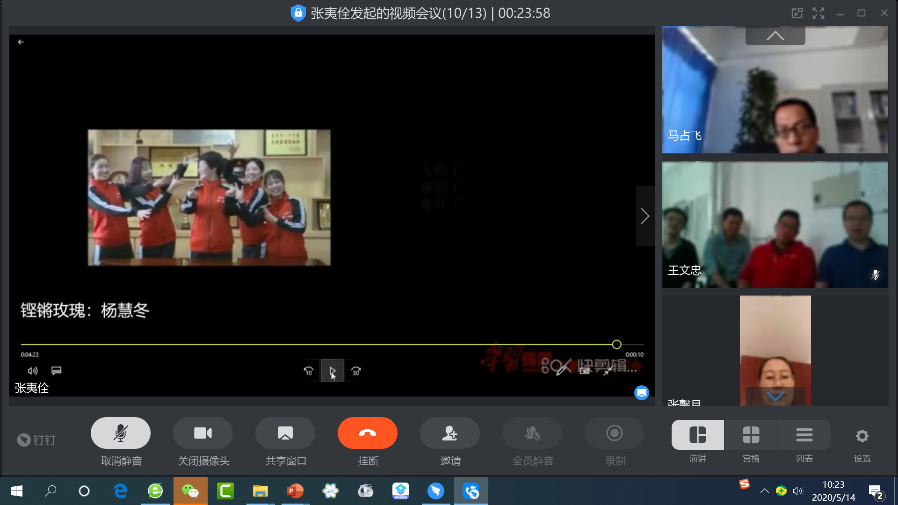This screenshot has width=898, height=505.
Task: Open Microsoft Edge from taskbar
Action: (120, 491)
